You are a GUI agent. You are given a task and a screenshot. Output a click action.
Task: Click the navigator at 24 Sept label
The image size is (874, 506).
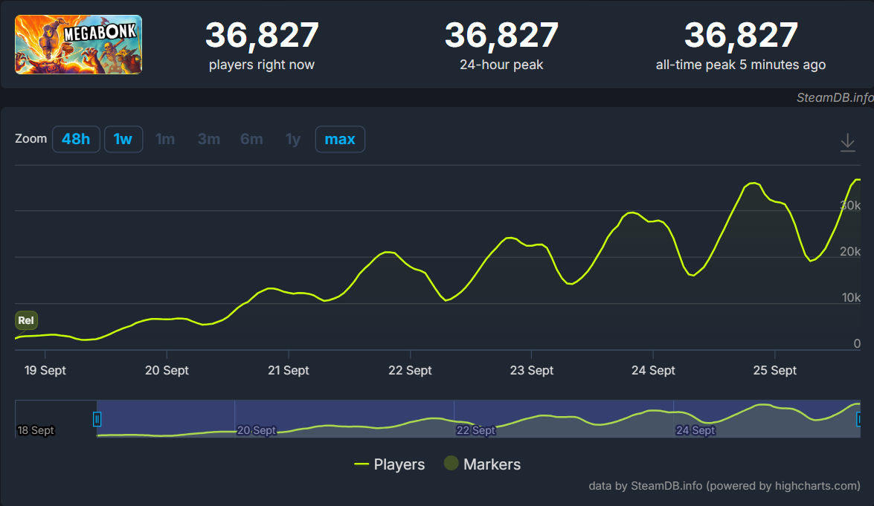[x=695, y=430]
